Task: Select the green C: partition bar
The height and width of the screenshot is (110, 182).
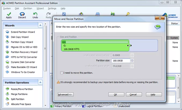Action: coord(95,45)
